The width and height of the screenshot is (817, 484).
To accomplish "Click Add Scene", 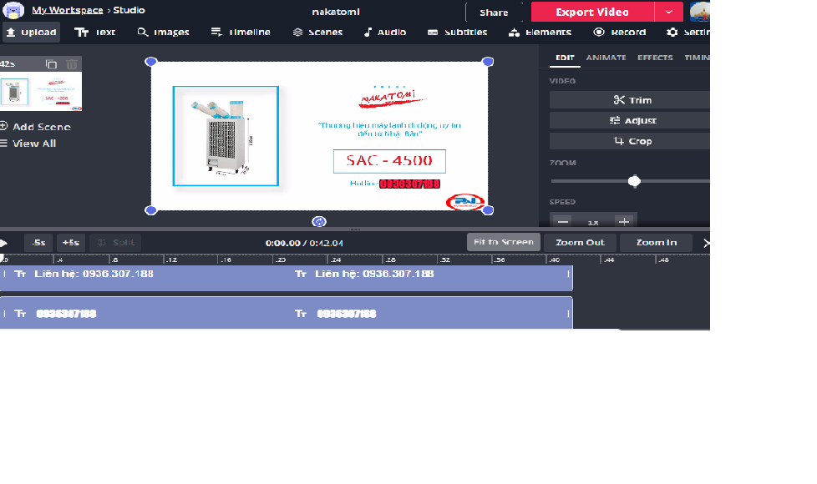I will (35, 127).
